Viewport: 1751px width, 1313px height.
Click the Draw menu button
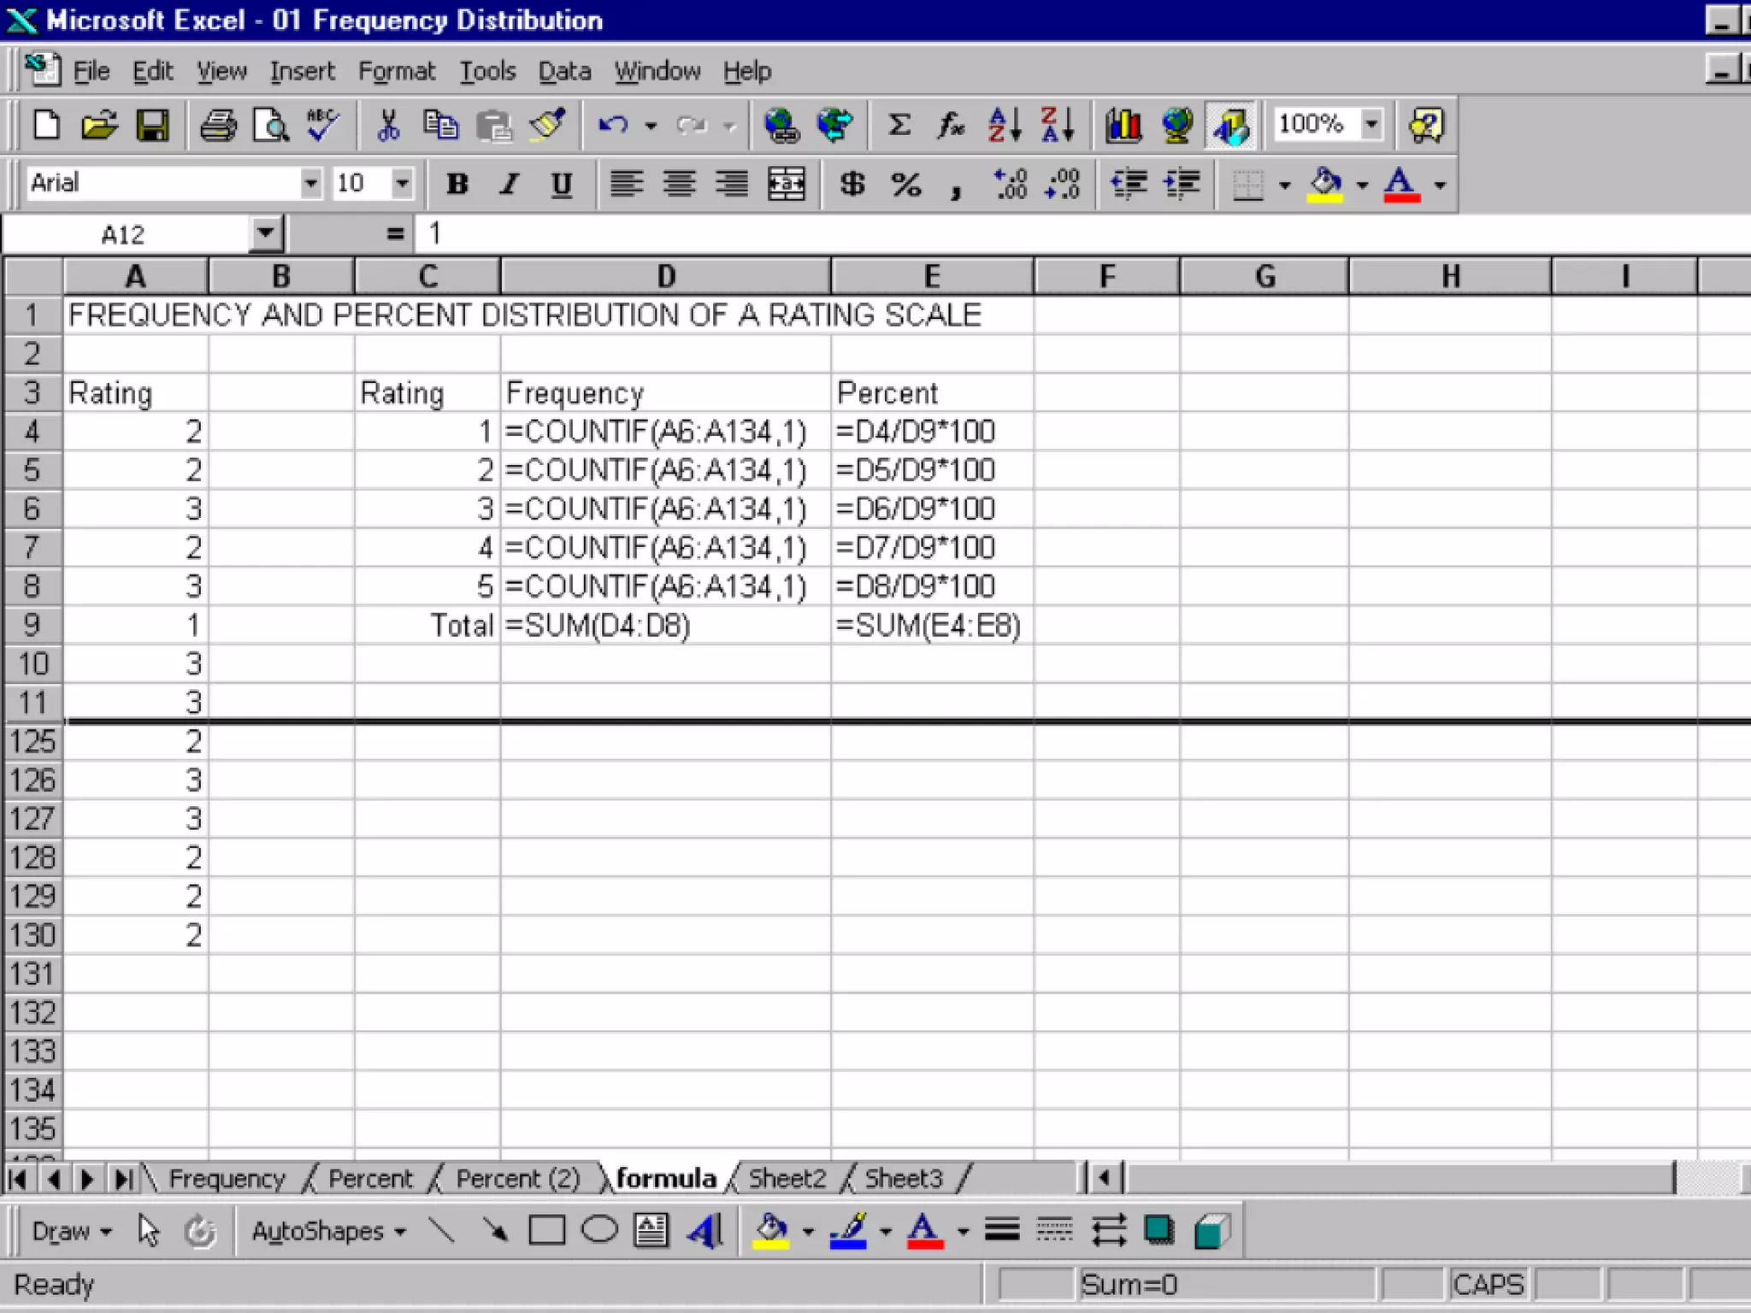click(x=70, y=1231)
